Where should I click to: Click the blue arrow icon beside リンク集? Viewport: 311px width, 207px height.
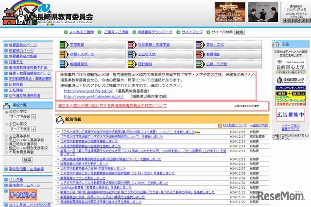coord(6,180)
